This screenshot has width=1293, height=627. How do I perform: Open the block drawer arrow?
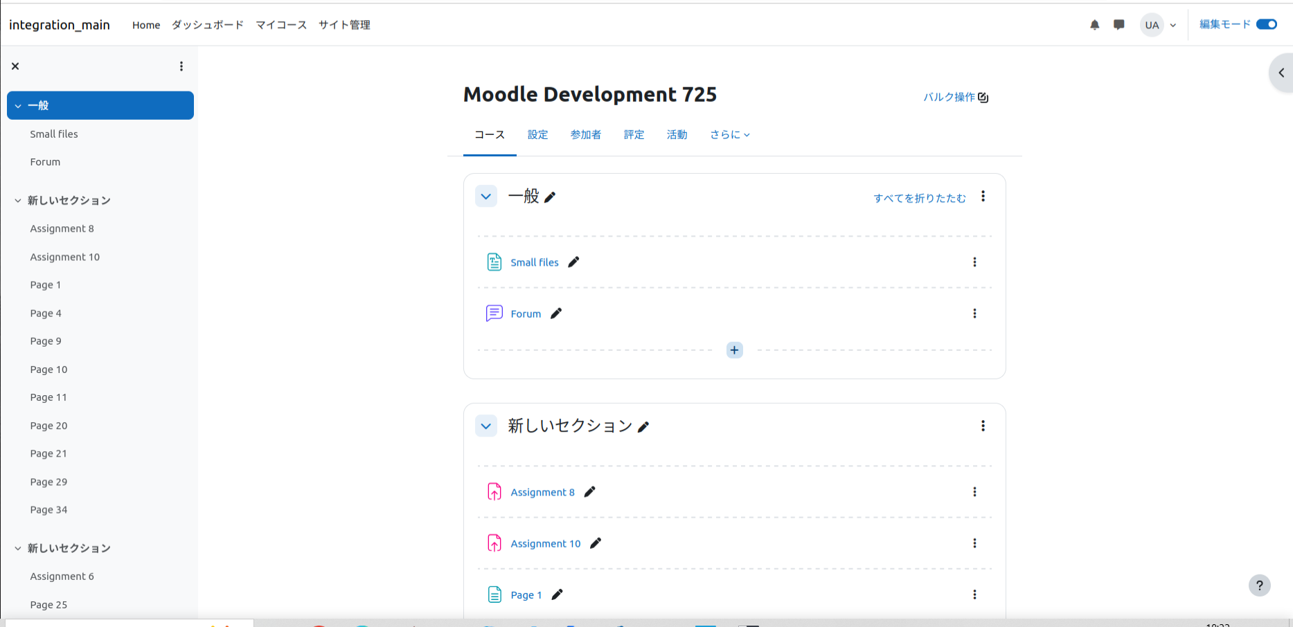pos(1281,73)
